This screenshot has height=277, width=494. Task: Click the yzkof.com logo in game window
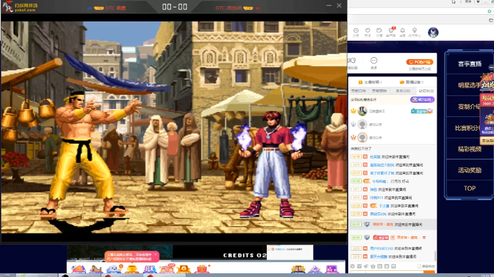pyautogui.click(x=20, y=7)
